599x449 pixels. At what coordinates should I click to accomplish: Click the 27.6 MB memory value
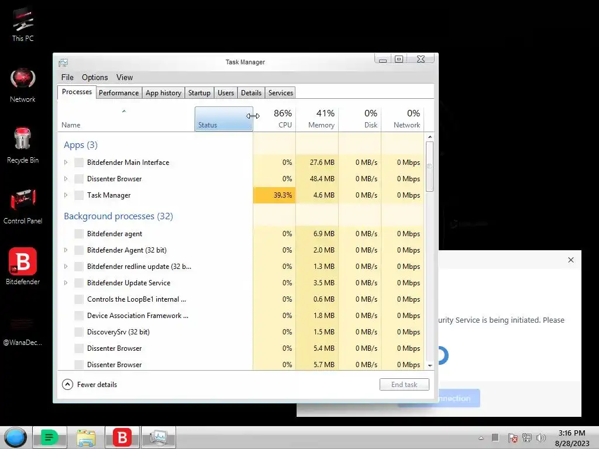322,163
